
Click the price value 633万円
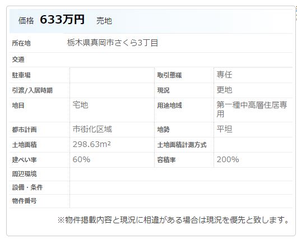62,20
